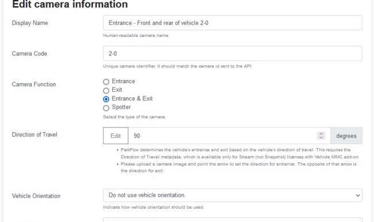Click the Edit button for Direction of Travel
Image resolution: width=374 pixels, height=222 pixels.
coord(116,136)
